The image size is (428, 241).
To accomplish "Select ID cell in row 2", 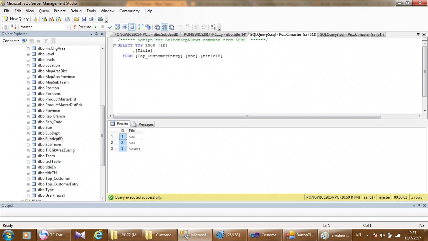I will pos(123,143).
